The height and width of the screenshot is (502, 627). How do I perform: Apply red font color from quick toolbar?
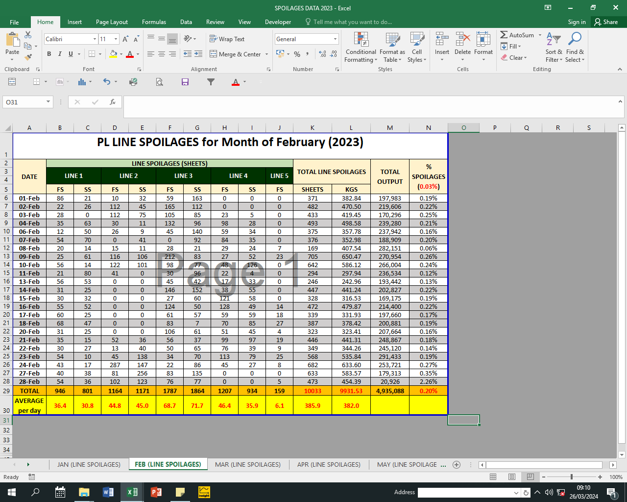[236, 82]
